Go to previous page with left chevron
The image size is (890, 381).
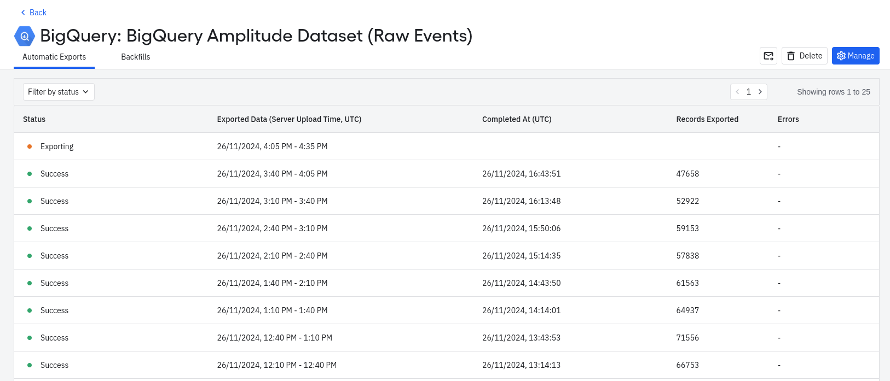click(x=737, y=92)
